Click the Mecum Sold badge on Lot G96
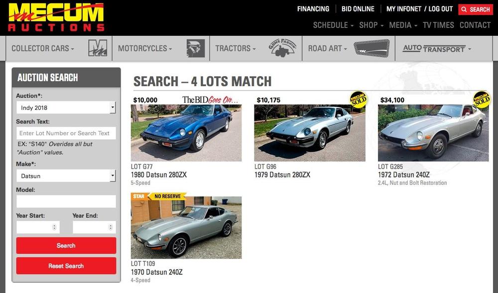 pyautogui.click(x=358, y=99)
